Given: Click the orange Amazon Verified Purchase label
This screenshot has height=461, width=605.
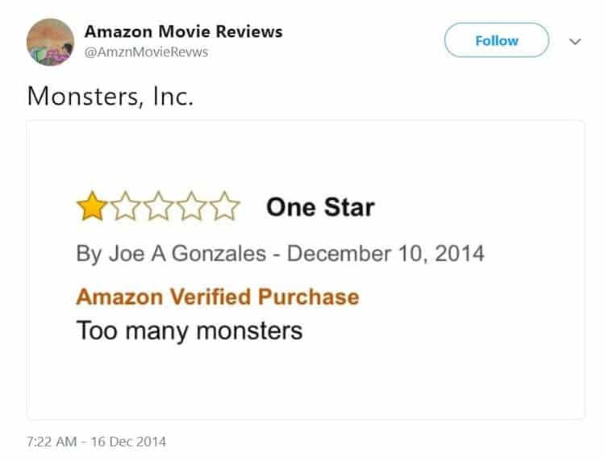Looking at the screenshot, I should pyautogui.click(x=217, y=296).
